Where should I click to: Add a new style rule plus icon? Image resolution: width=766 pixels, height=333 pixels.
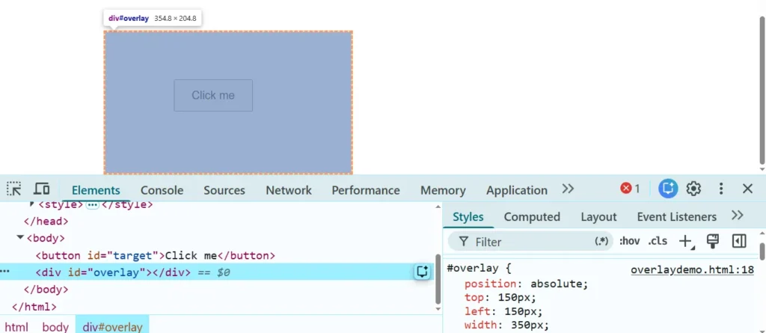(686, 241)
